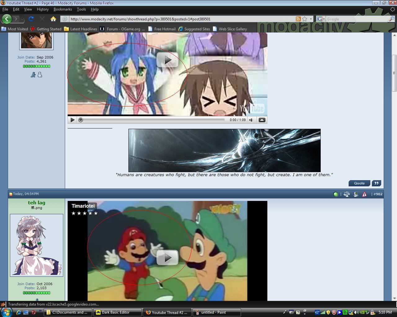Focus the URL address field

pos(181,19)
